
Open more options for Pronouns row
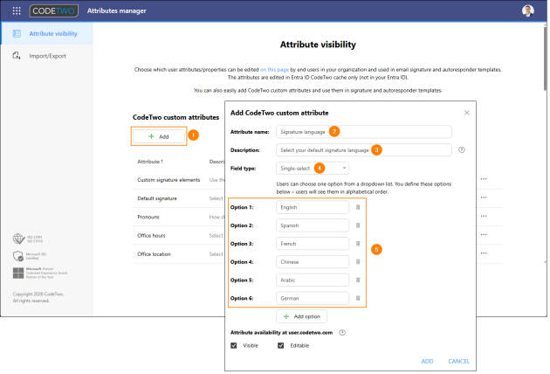(x=484, y=216)
